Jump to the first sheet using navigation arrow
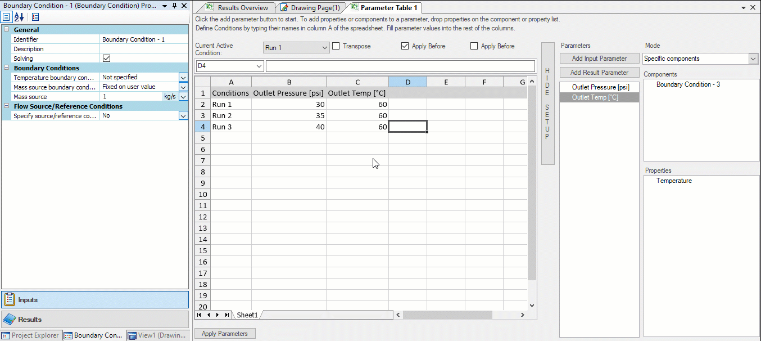Screen dimensions: 761x341 200,315
